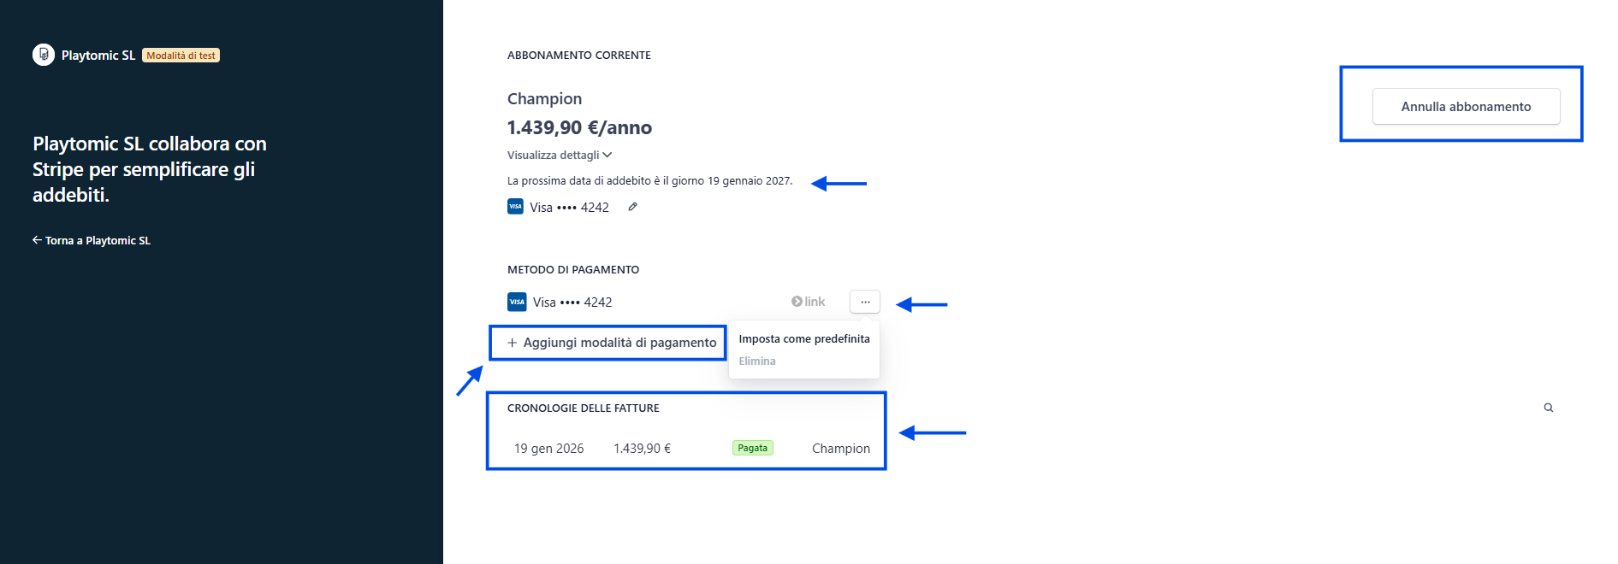Image resolution: width=1618 pixels, height=564 pixels.
Task: Click the Modalità di test badge
Action: (181, 56)
